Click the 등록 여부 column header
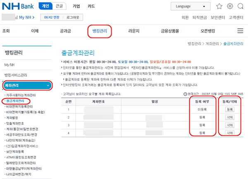 tap(202, 101)
